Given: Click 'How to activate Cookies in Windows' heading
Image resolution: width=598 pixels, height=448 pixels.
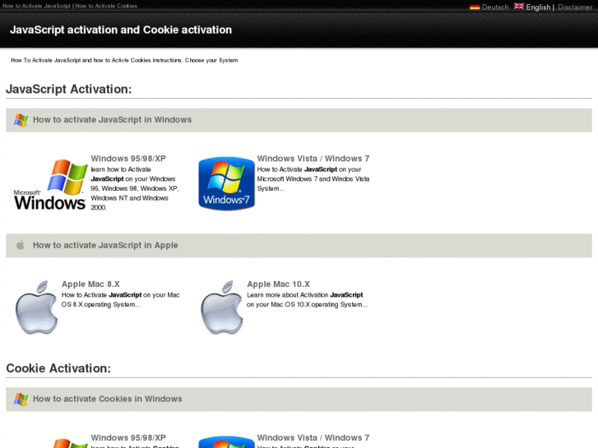Looking at the screenshot, I should (107, 399).
